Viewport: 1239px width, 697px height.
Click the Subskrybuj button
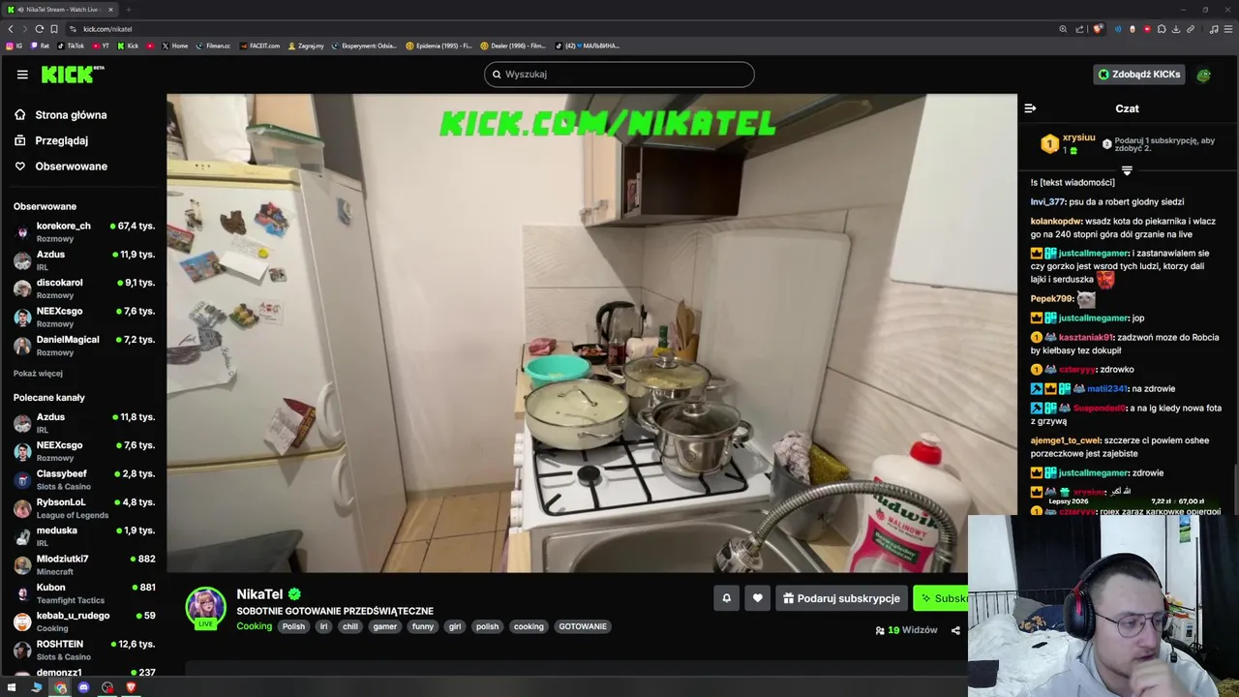click(x=943, y=598)
